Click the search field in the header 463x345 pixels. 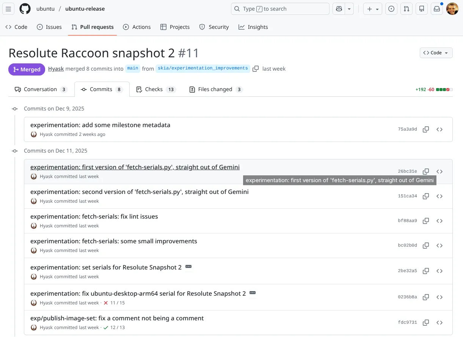pyautogui.click(x=280, y=8)
